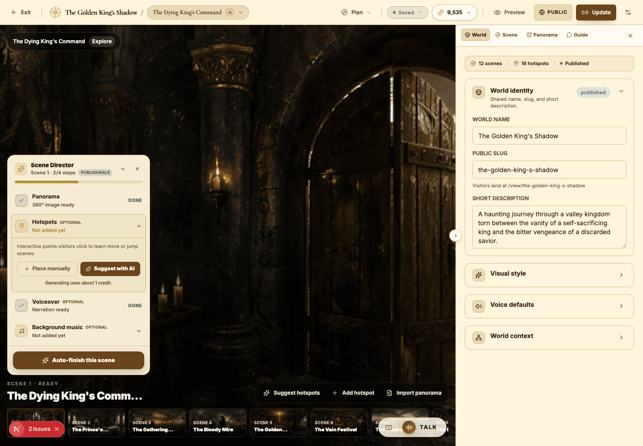This screenshot has width=643, height=446.
Task: Click the Preview button
Action: click(x=509, y=12)
